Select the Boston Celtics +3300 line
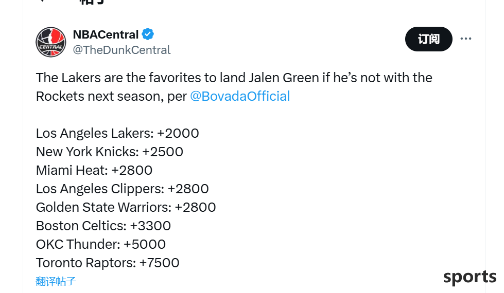The width and height of the screenshot is (504, 293). [x=103, y=226]
